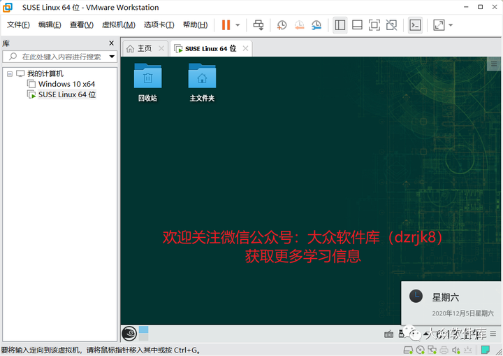The image size is (503, 356).
Task: Open the desktop toolbox menu in the top corner
Action: click(x=494, y=64)
